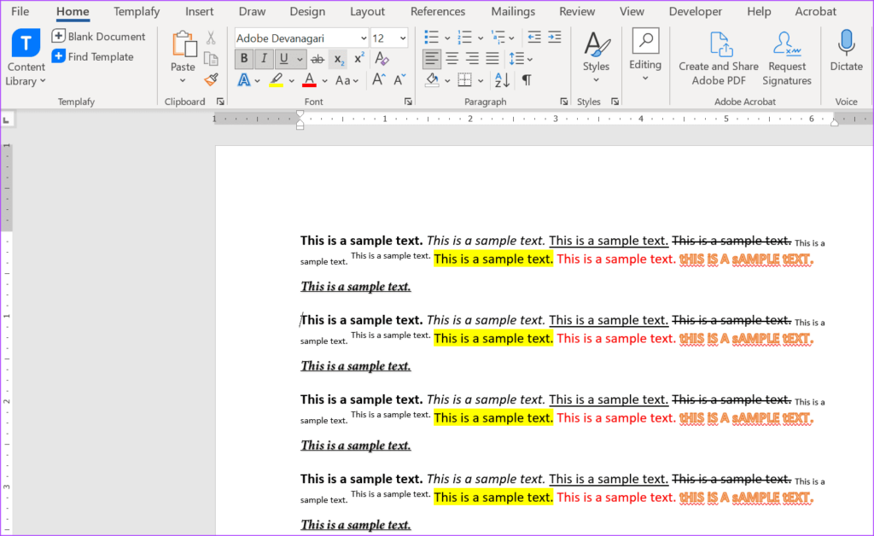
Task: Click Find Template button
Action: 92,56
